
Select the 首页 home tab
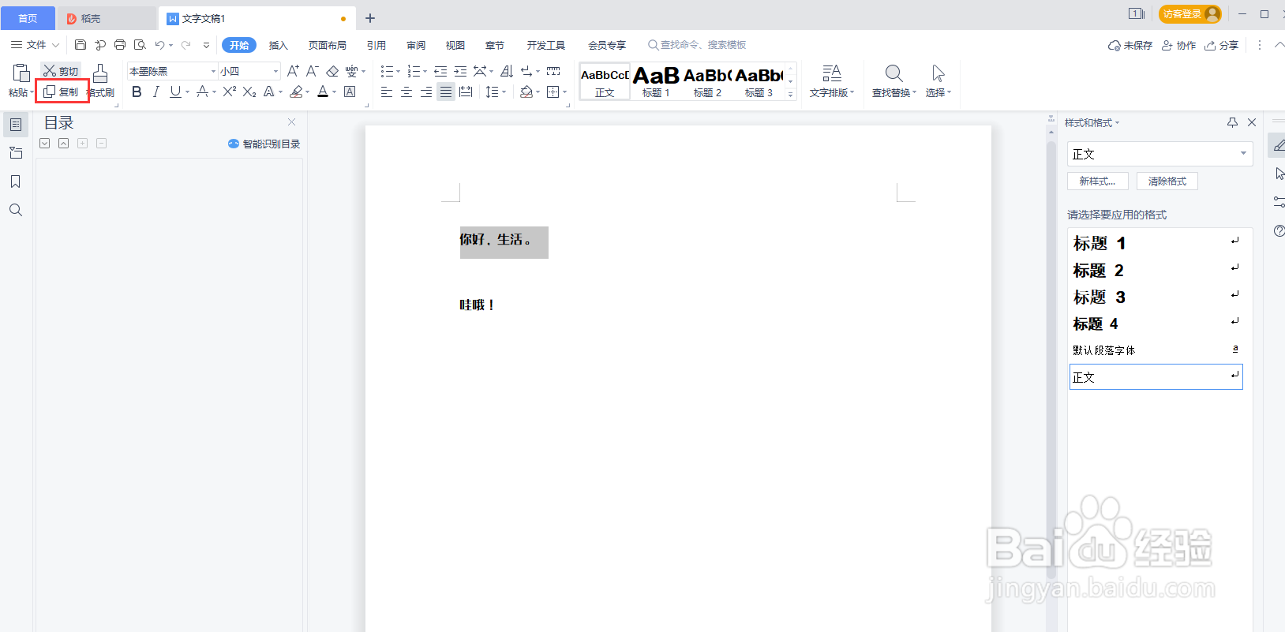pyautogui.click(x=28, y=18)
